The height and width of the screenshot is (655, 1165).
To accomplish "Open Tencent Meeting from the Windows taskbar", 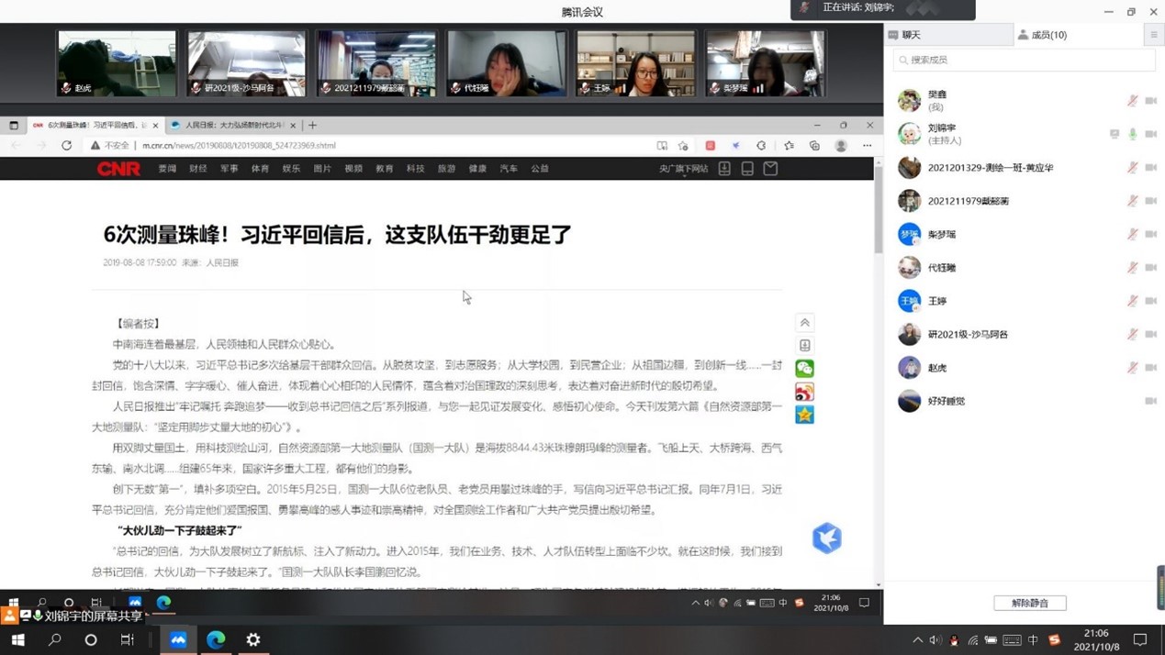I will point(178,639).
